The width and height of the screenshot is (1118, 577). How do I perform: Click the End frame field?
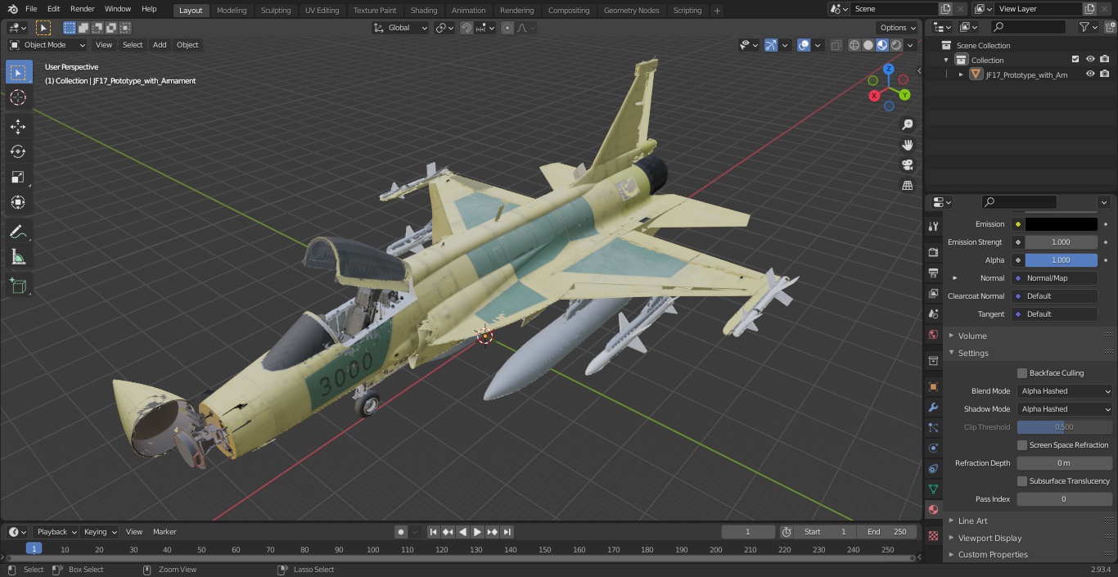point(887,532)
